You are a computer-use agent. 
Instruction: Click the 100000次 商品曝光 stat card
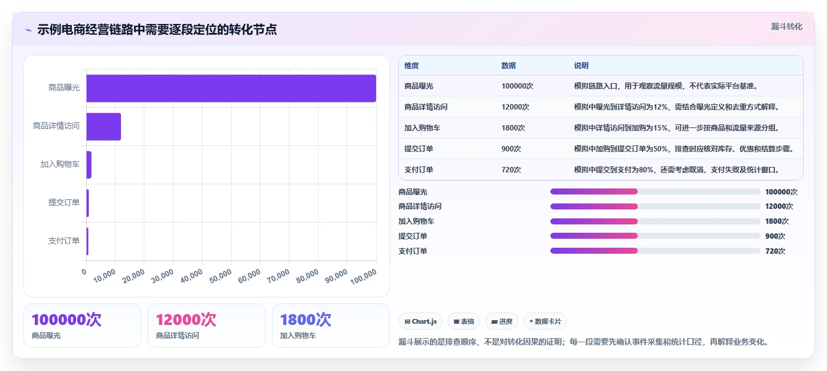pos(82,325)
